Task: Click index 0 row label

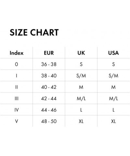Action: coord(17,64)
